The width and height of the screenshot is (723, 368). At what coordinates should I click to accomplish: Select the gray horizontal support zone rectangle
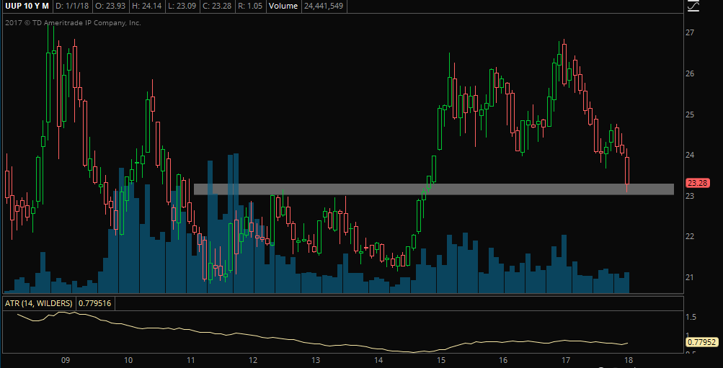click(x=434, y=189)
